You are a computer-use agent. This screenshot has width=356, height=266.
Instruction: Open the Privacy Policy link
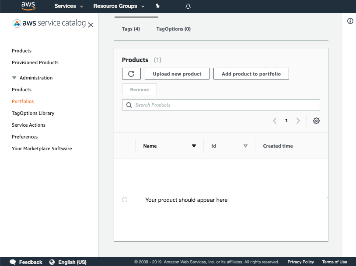coord(300,262)
